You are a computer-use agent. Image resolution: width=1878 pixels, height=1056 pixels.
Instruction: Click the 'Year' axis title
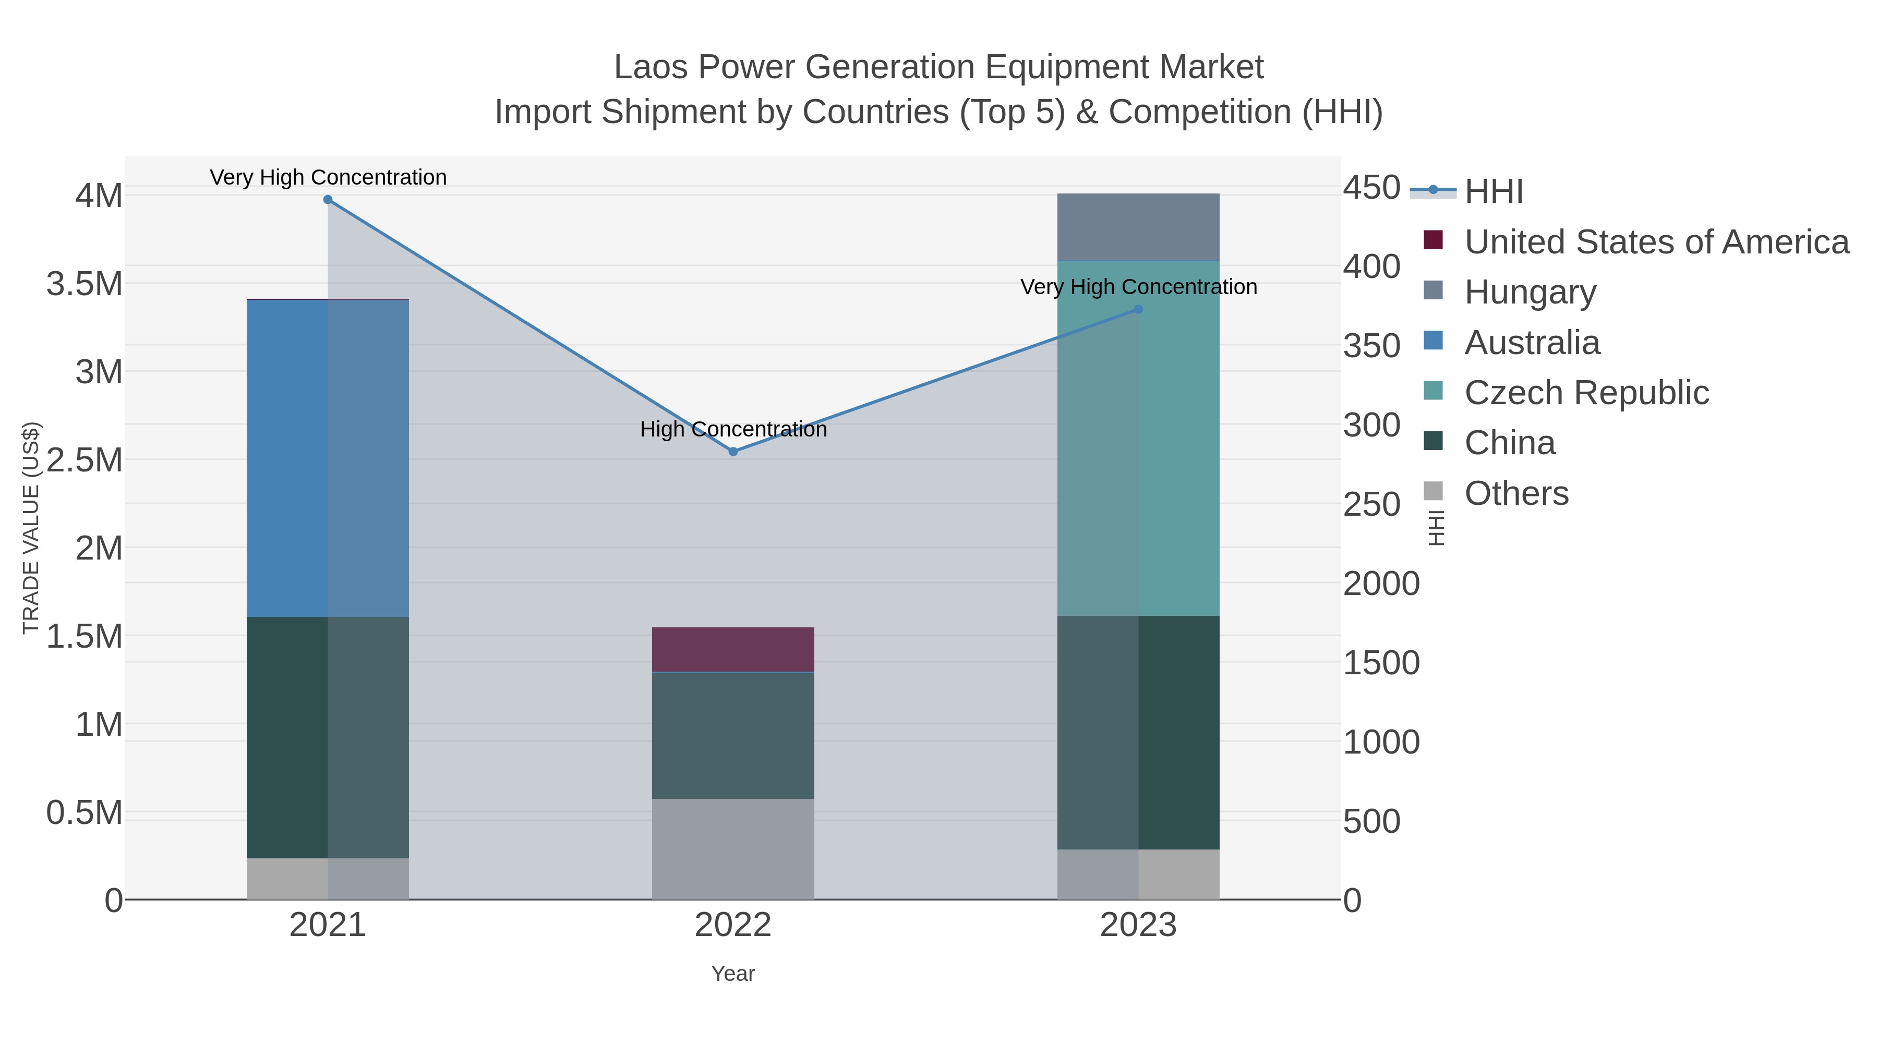(733, 974)
